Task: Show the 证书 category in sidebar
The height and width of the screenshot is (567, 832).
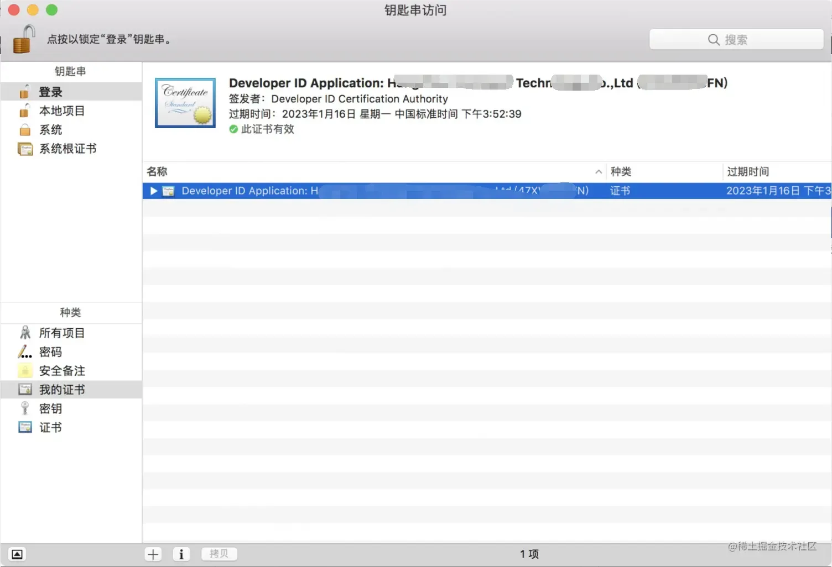Action: pyautogui.click(x=71, y=427)
